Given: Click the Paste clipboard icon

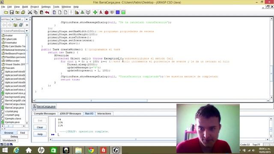Looking at the screenshot, I should coord(42,12).
